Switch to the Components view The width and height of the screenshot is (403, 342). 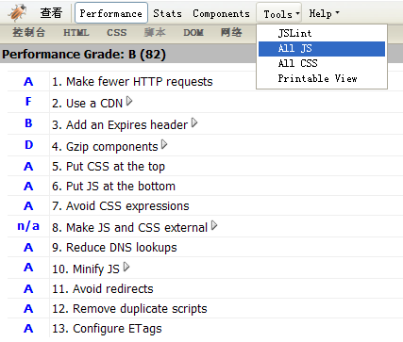(x=221, y=13)
